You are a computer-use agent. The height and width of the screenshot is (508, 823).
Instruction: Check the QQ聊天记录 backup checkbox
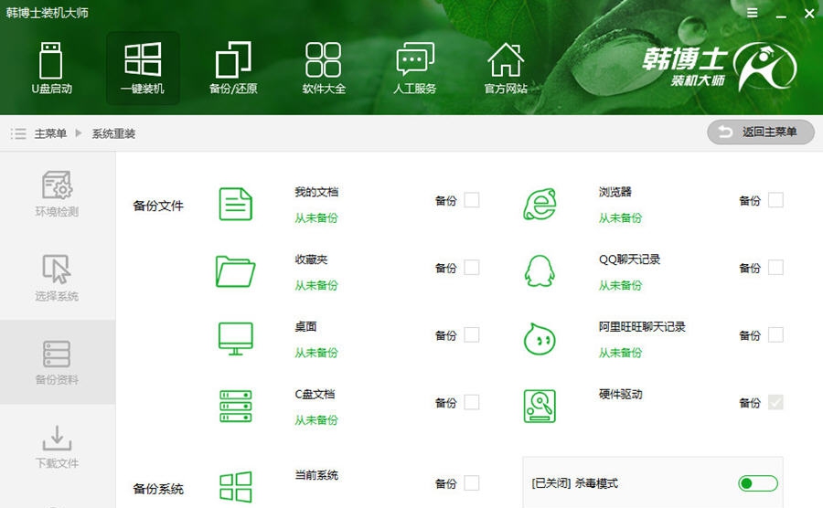click(x=775, y=268)
